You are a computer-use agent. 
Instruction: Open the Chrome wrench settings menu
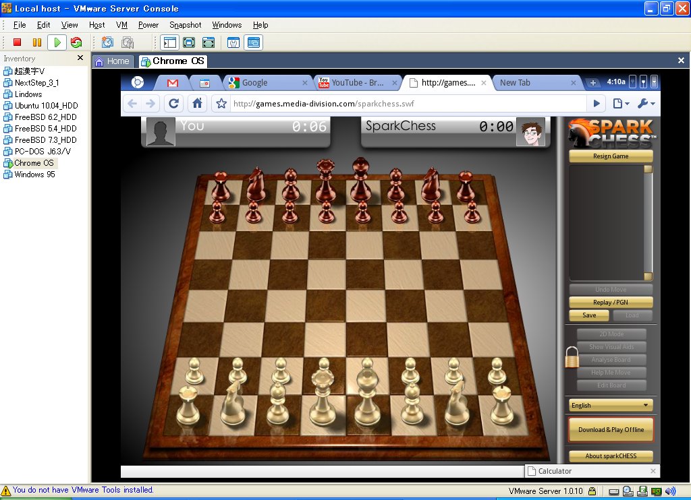pos(646,103)
